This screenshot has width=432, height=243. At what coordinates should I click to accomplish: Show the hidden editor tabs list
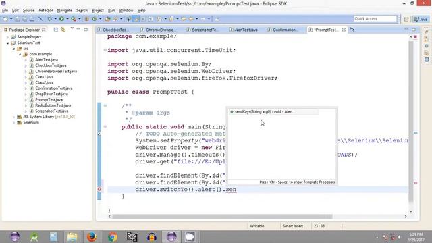coord(352,30)
